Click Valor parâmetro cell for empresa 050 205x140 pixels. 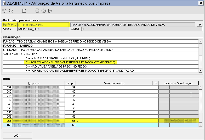click(117, 108)
